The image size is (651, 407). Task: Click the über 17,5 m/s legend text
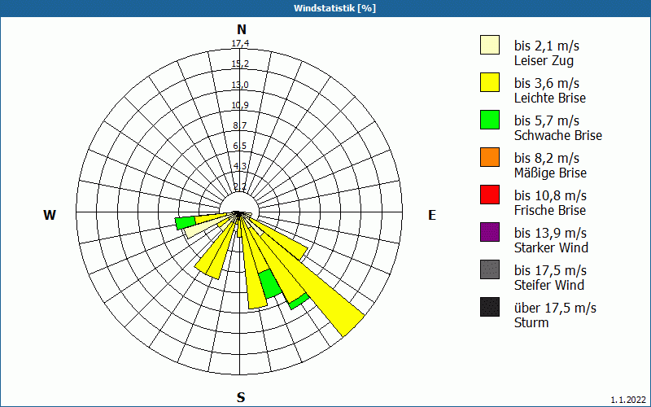pos(555,308)
